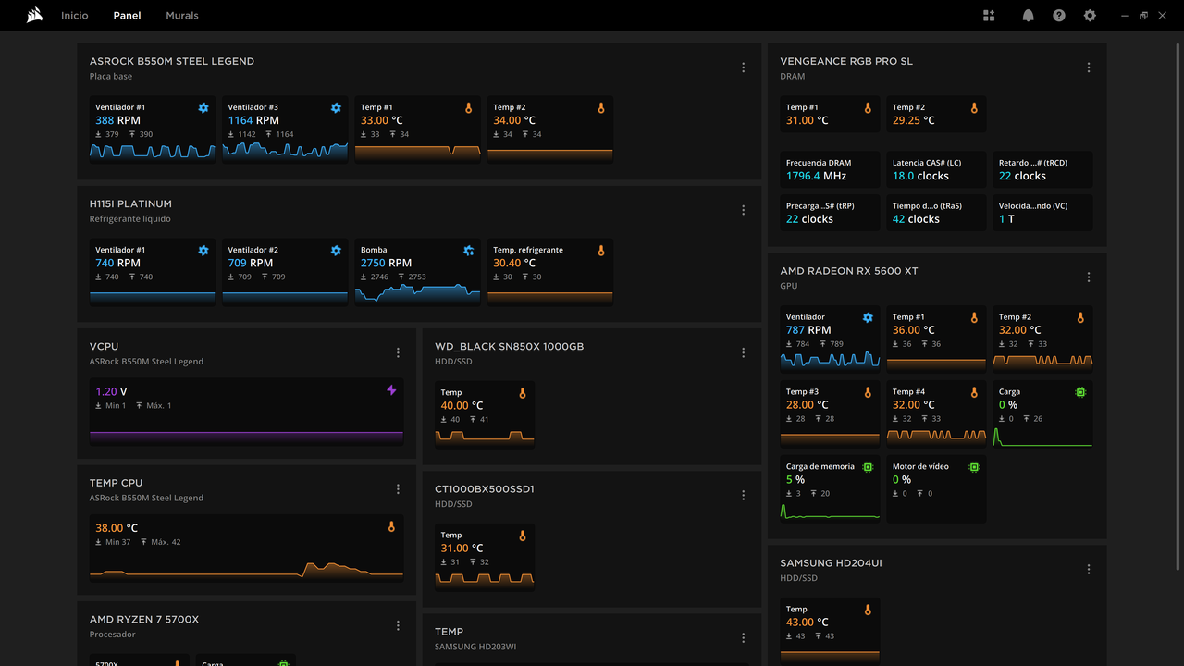The image size is (1184, 666).
Task: Click the WD_BLACK 40.00 °C temperature value
Action: 462,406
